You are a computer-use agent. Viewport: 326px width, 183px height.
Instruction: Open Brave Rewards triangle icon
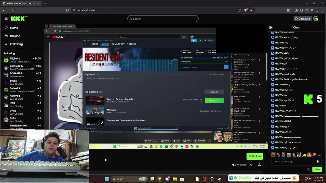point(251,10)
